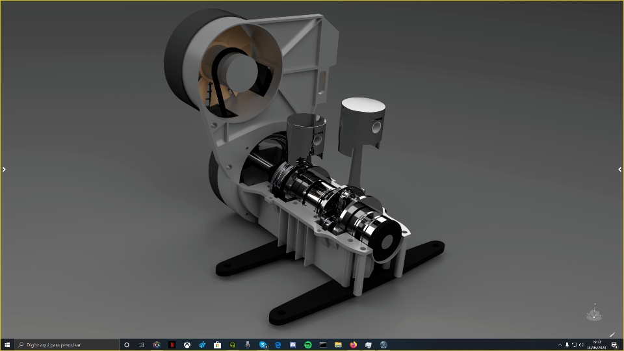624x351 pixels.
Task: Open Discord from the taskbar
Action: click(293, 344)
